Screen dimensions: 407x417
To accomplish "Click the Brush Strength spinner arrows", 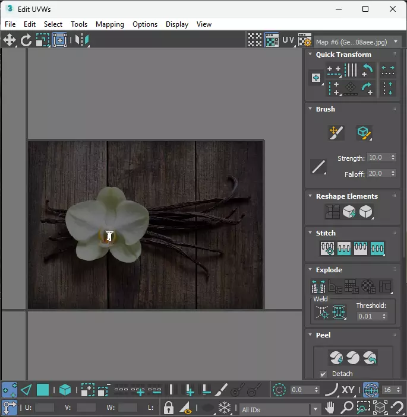I will [392, 158].
